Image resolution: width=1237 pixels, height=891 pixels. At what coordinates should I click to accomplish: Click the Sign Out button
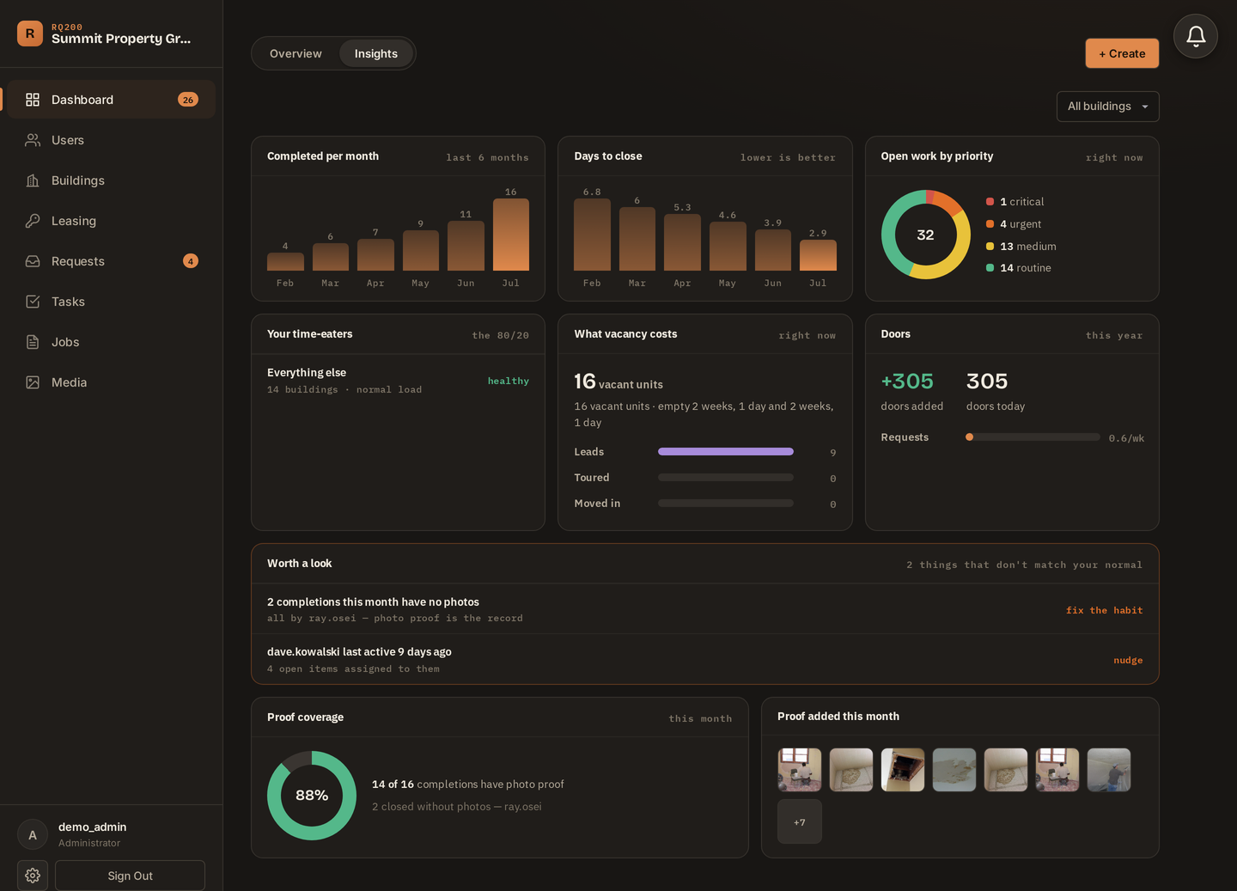pyautogui.click(x=131, y=876)
